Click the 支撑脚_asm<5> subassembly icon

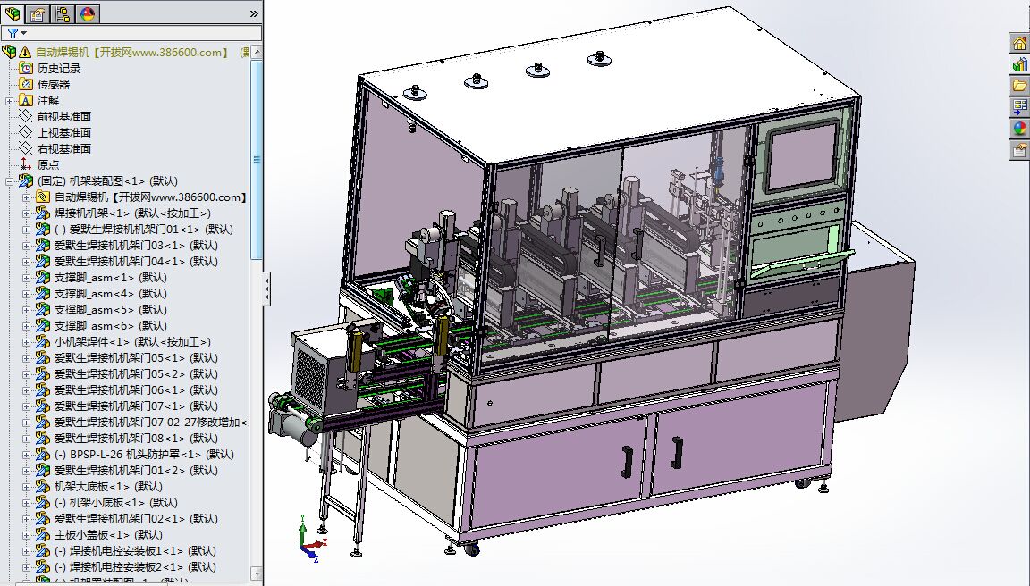point(43,310)
